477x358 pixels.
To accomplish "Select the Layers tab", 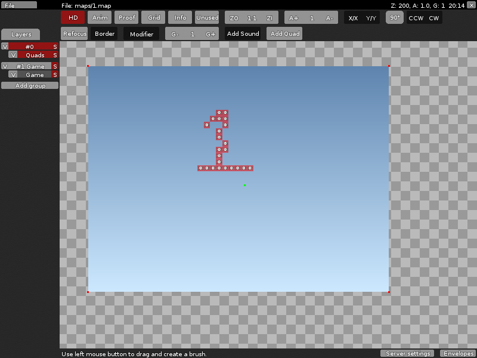I will (x=21, y=35).
